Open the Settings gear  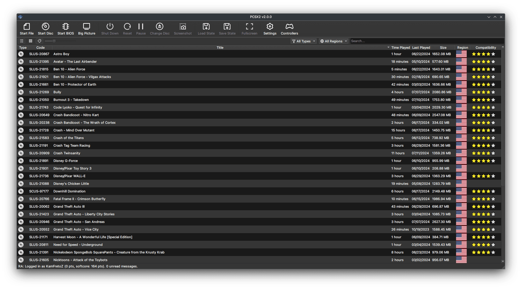pos(270,29)
